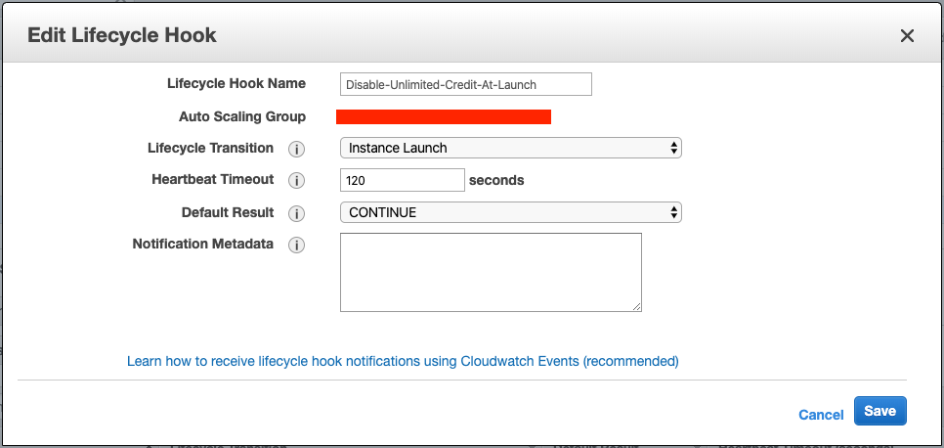Click info icon next to Notification Metadata
This screenshot has height=448, width=944.
click(x=296, y=245)
